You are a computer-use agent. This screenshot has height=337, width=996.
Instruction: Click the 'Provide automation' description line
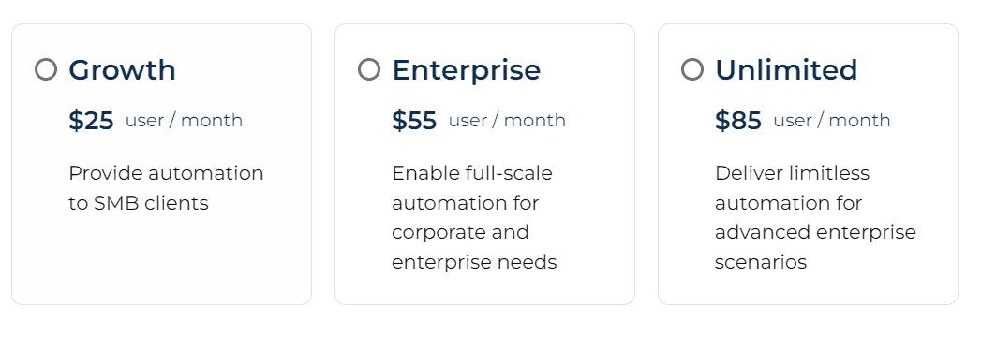tap(166, 173)
